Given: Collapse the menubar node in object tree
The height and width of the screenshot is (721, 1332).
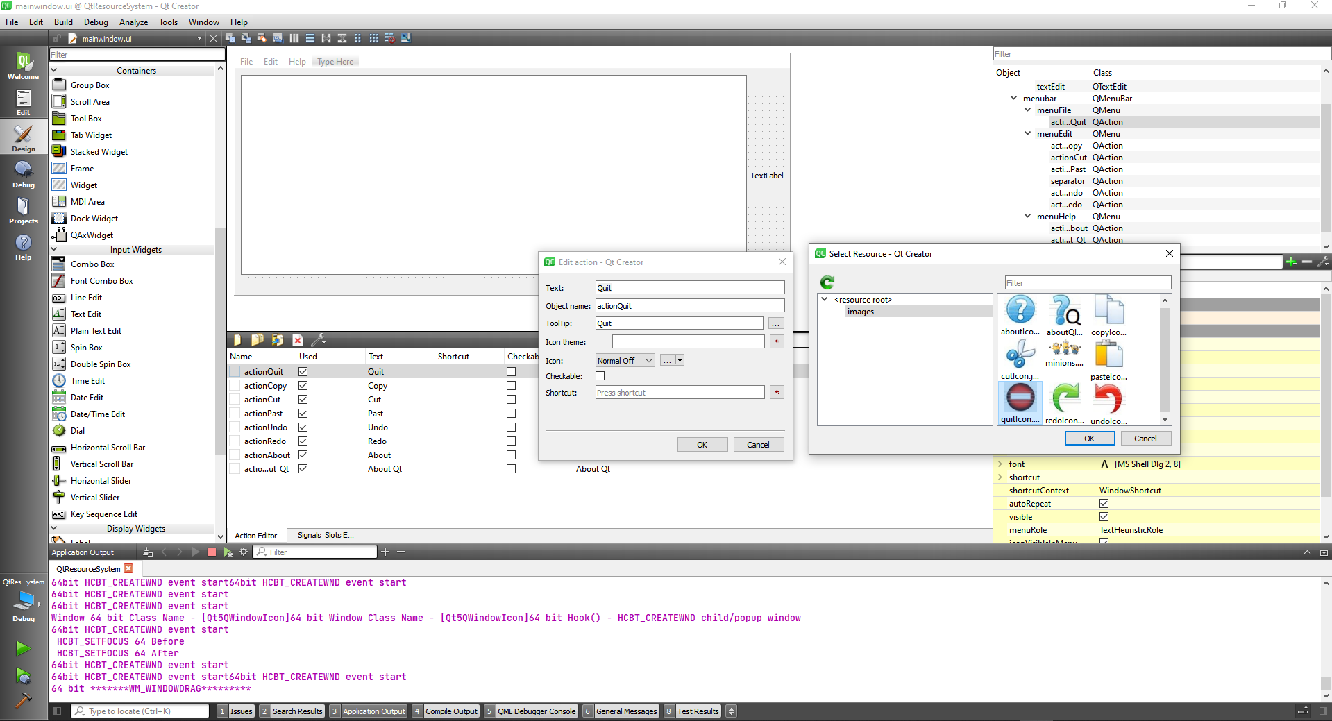Looking at the screenshot, I should [x=1014, y=98].
